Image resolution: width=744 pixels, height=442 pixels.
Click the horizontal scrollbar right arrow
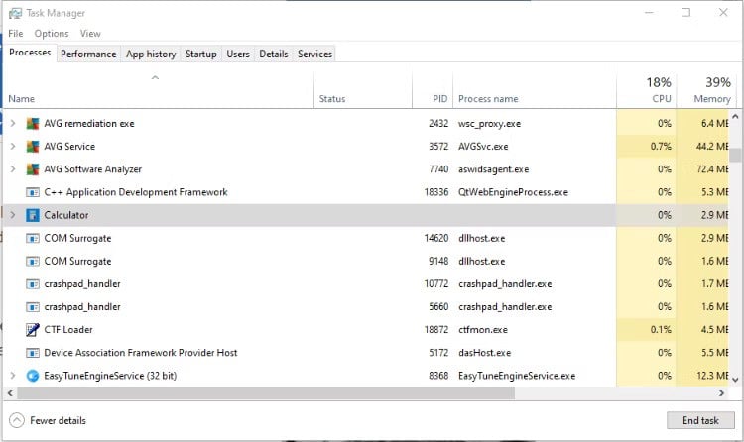(722, 393)
